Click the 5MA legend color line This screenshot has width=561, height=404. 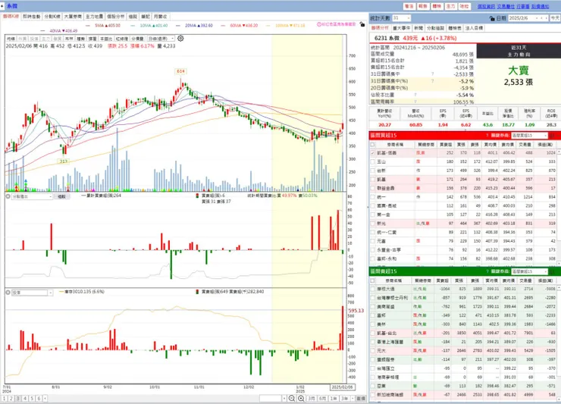(x=88, y=26)
